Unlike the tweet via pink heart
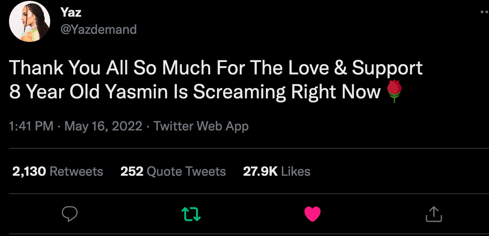Viewport: 489px width, 236px height. coord(312,214)
